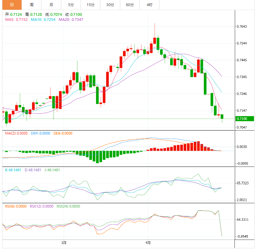This screenshot has width=256, height=252.
Task: Click the 0.7345 price axis label
Action: [x=242, y=77]
